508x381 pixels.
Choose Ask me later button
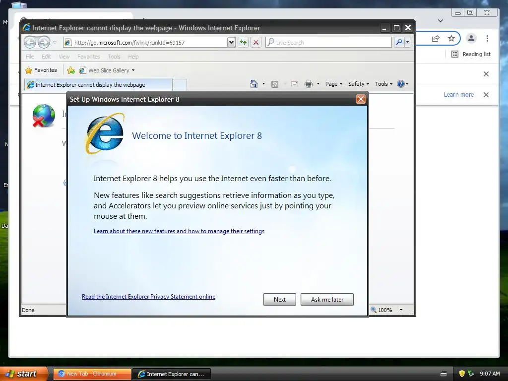pyautogui.click(x=327, y=299)
